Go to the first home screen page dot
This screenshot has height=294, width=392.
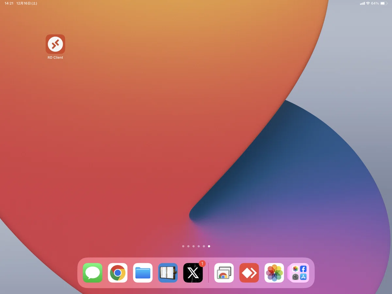pos(183,246)
